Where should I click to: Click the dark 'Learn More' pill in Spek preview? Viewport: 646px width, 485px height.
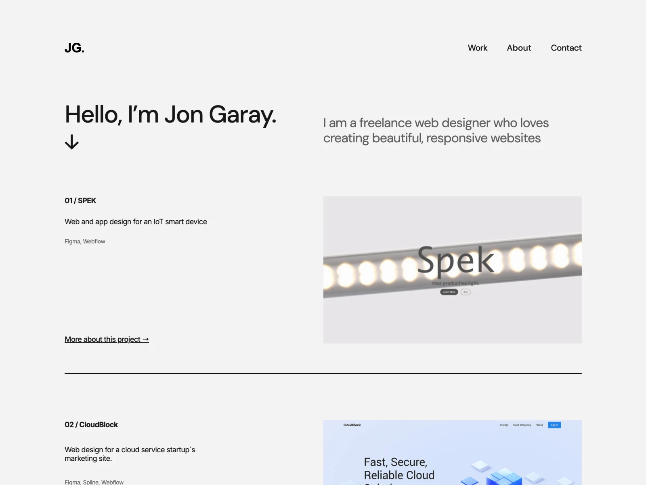(x=449, y=292)
